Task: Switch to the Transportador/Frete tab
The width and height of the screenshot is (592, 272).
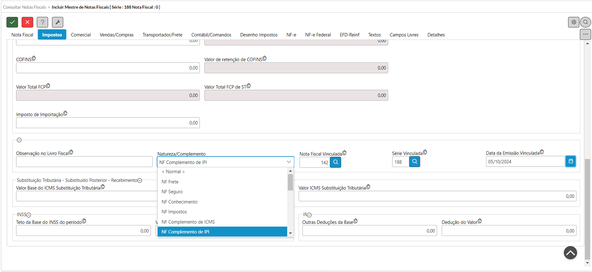Action: click(x=162, y=35)
